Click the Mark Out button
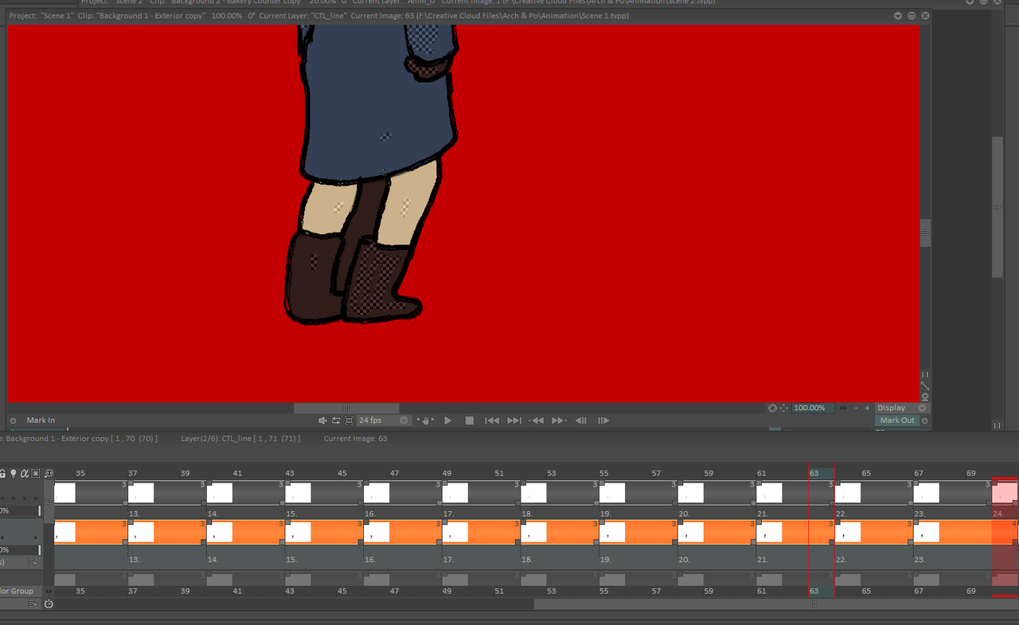This screenshot has width=1019, height=625. click(897, 420)
